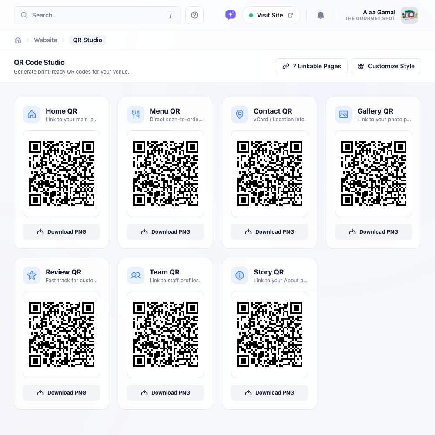This screenshot has height=435, width=435.
Task: Click the Gallery QR image icon
Action: (x=344, y=114)
